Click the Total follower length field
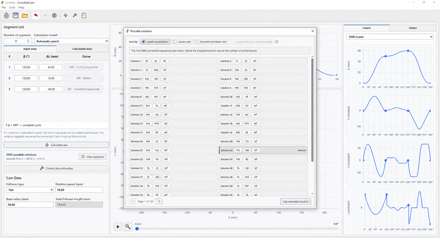440x238 pixels. pyautogui.click(x=79, y=205)
